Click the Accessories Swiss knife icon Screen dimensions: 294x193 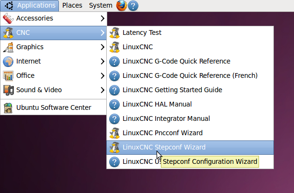(8, 18)
